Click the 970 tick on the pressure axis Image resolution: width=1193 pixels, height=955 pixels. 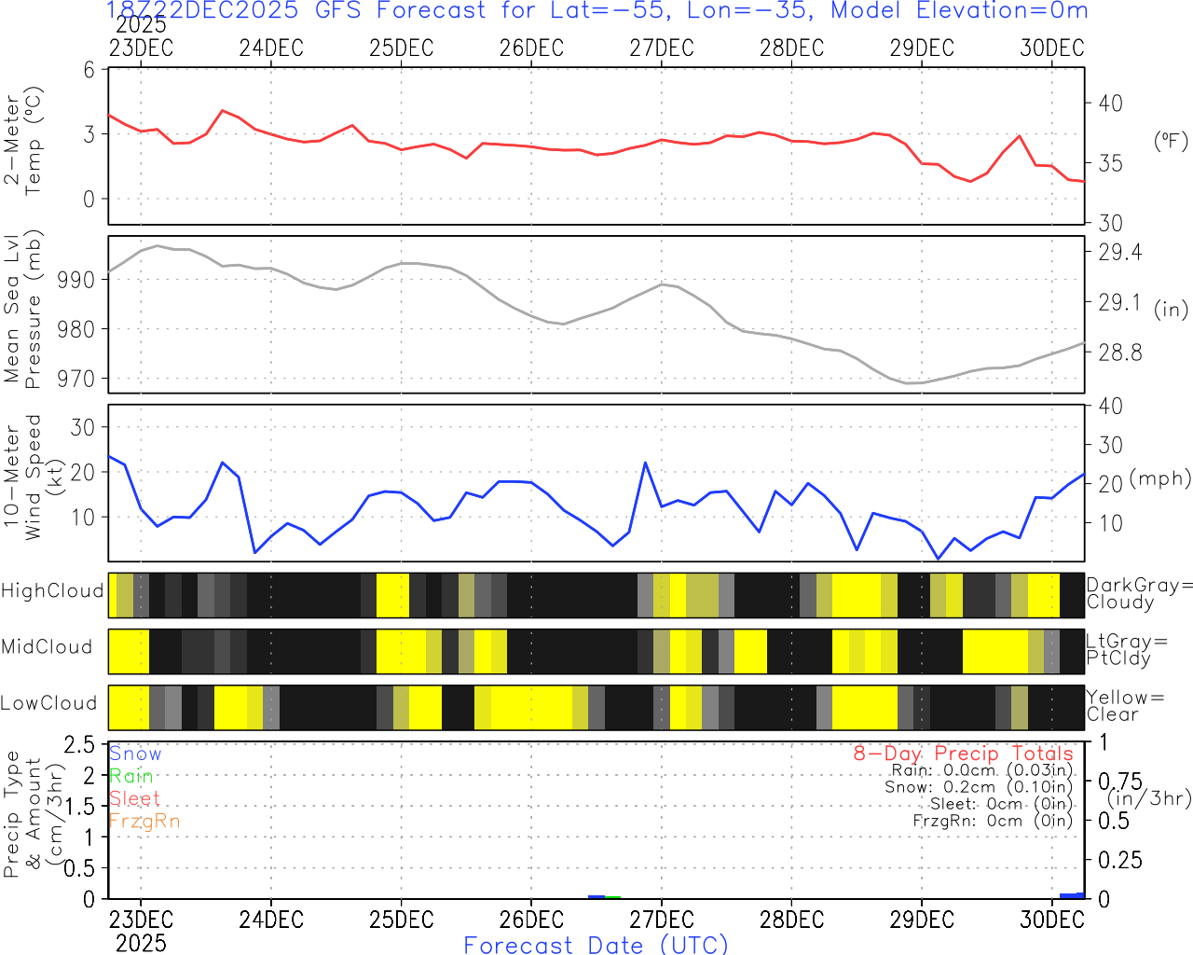click(x=77, y=379)
